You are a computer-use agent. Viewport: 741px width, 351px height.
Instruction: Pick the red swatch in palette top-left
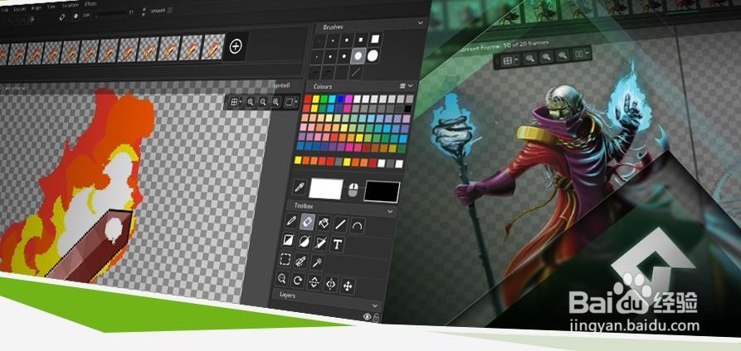308,99
